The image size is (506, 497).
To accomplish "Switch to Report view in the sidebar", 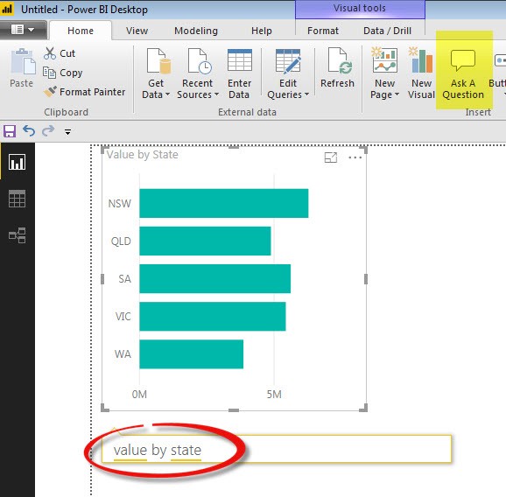I will click(18, 162).
